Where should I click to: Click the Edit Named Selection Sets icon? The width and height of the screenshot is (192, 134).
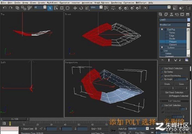145,8
